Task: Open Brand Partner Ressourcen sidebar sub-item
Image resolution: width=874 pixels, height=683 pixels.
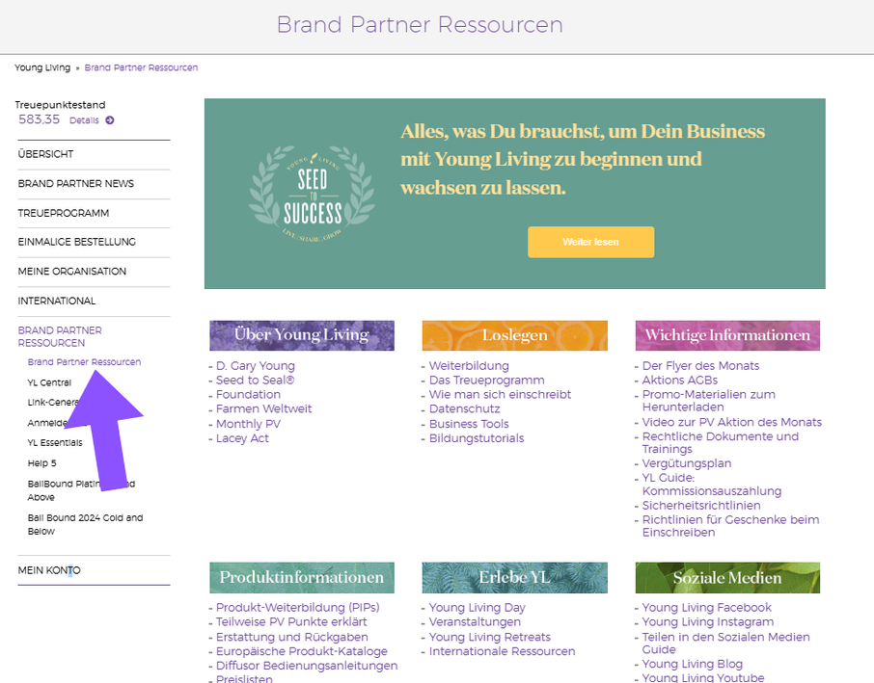Action: tap(84, 362)
